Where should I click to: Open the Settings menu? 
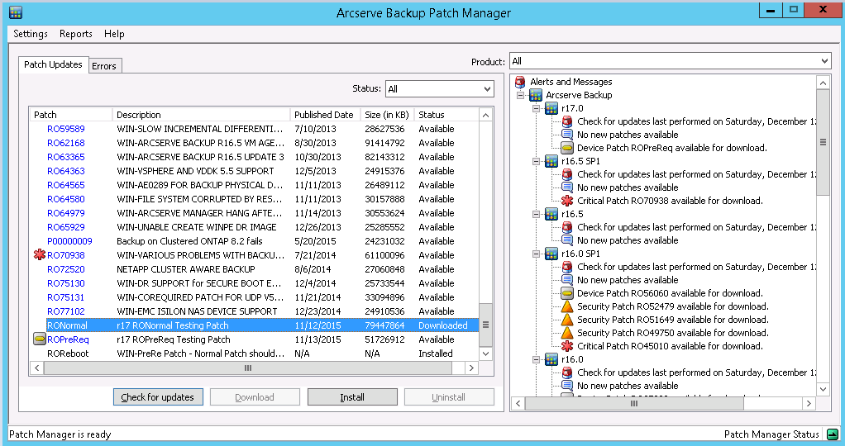pos(31,33)
